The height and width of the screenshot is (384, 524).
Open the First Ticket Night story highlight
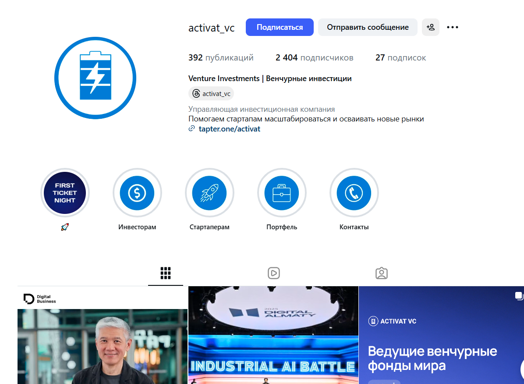[65, 193]
